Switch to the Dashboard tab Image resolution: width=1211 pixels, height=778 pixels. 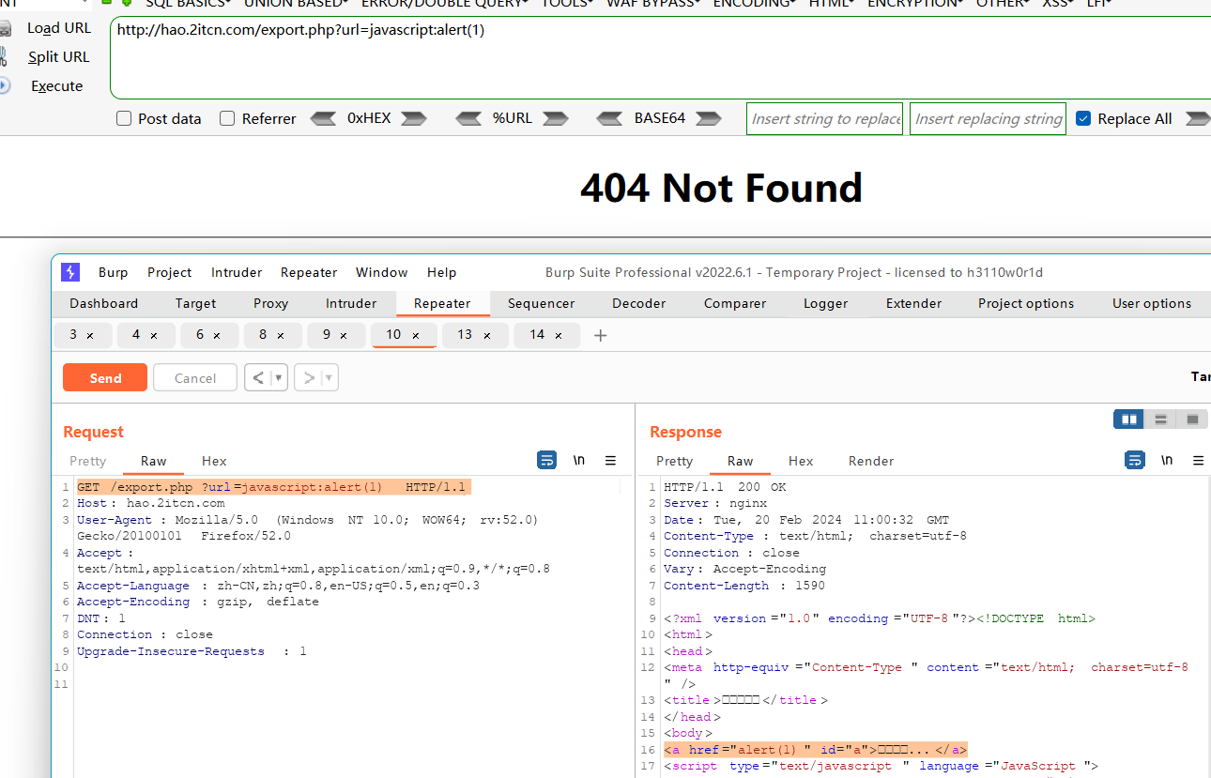point(103,303)
